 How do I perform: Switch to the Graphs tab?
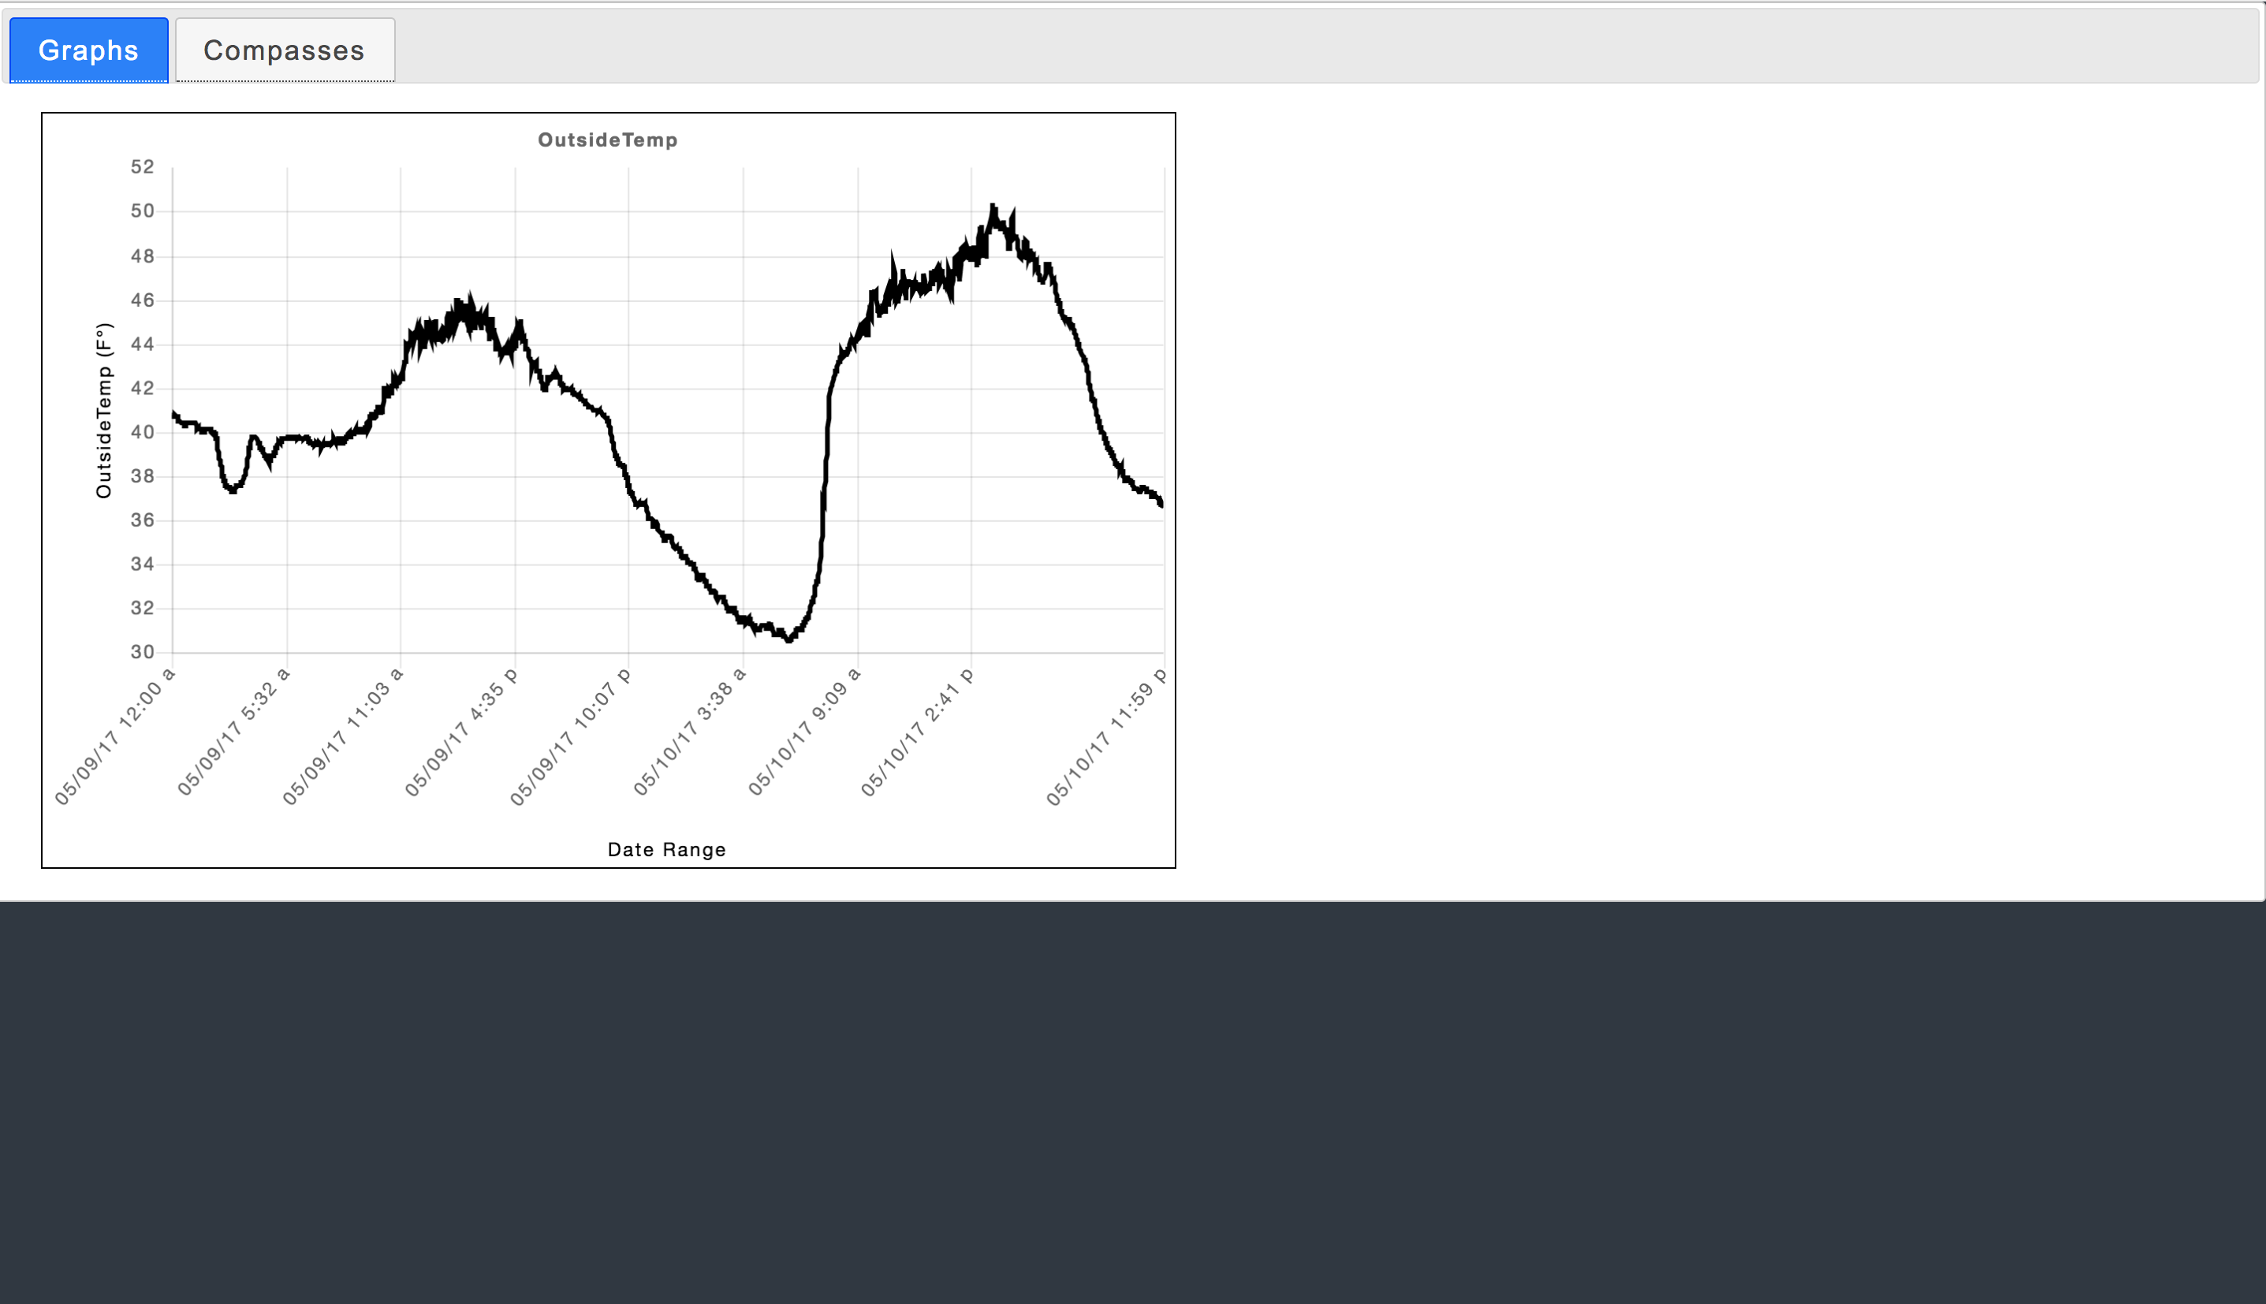click(x=88, y=50)
